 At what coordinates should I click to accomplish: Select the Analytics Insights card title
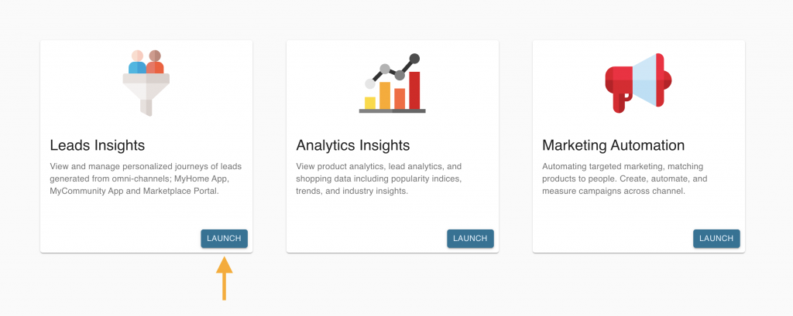[x=353, y=145]
